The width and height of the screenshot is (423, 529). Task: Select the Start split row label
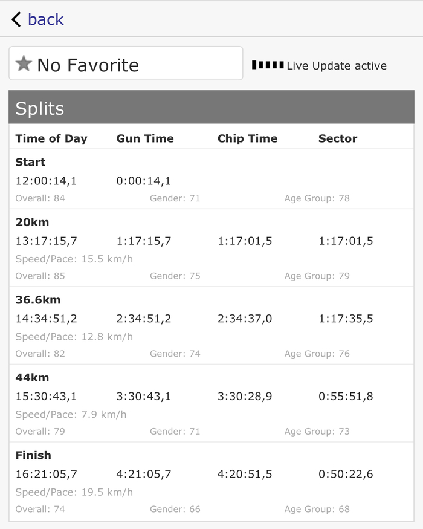click(30, 162)
